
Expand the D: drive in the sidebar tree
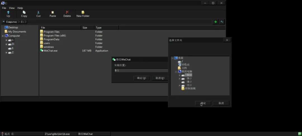point(6,44)
